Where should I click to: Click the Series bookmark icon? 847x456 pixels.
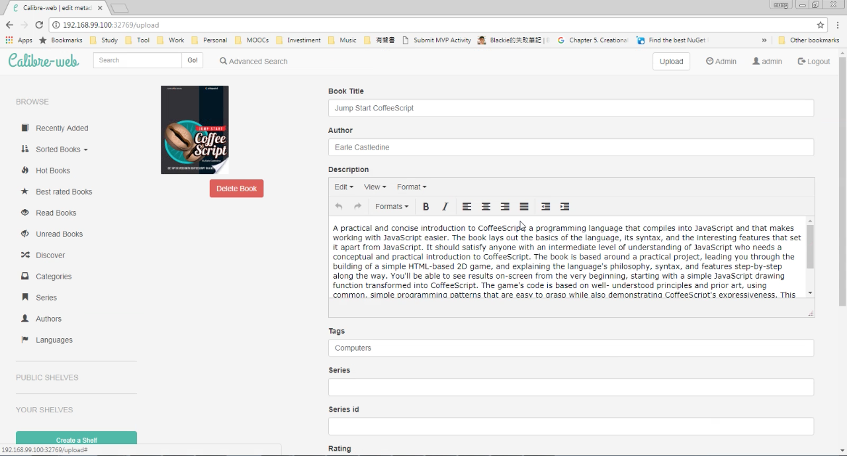point(25,297)
